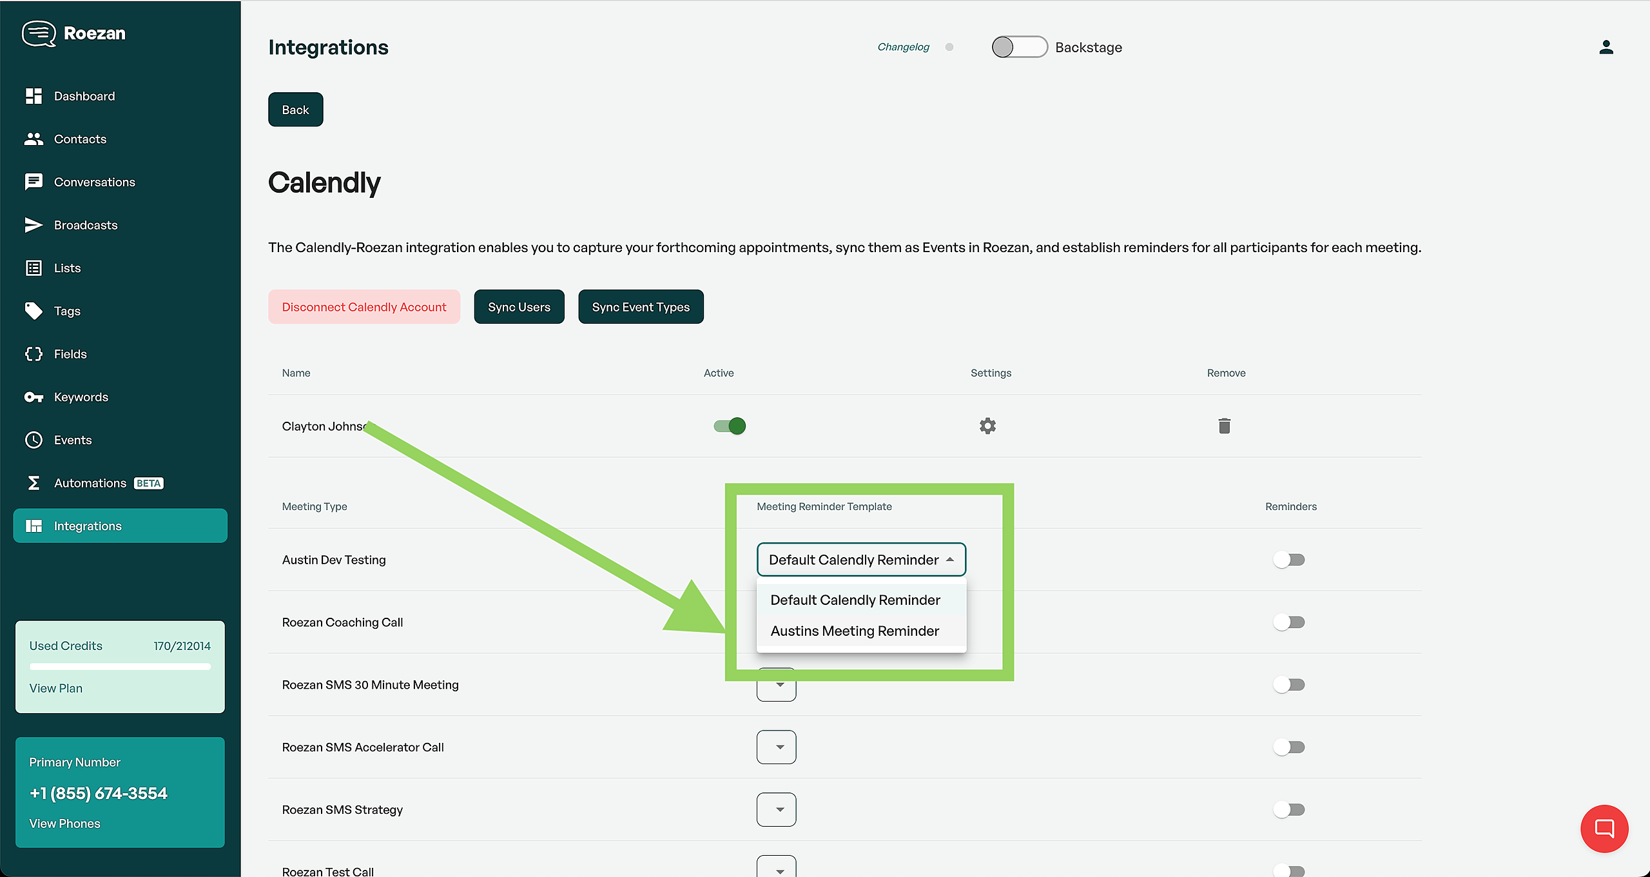
Task: Open template dropdown for Roezan SMS Accelerator Call
Action: pyautogui.click(x=776, y=747)
